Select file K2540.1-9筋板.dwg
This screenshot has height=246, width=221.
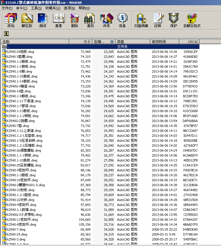coord(21,96)
